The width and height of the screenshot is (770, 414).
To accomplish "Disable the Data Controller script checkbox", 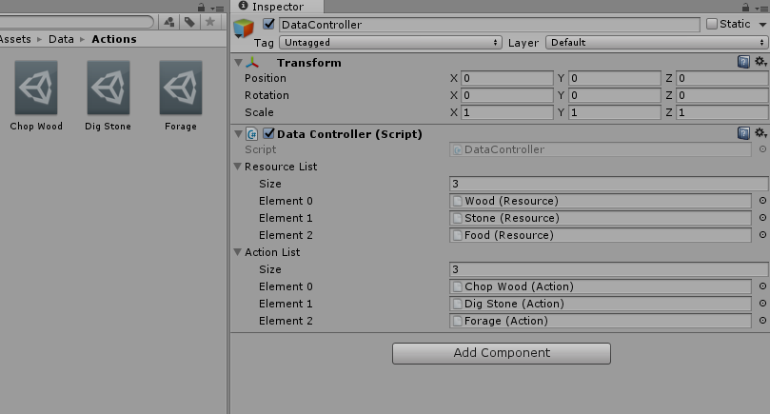I will (268, 134).
